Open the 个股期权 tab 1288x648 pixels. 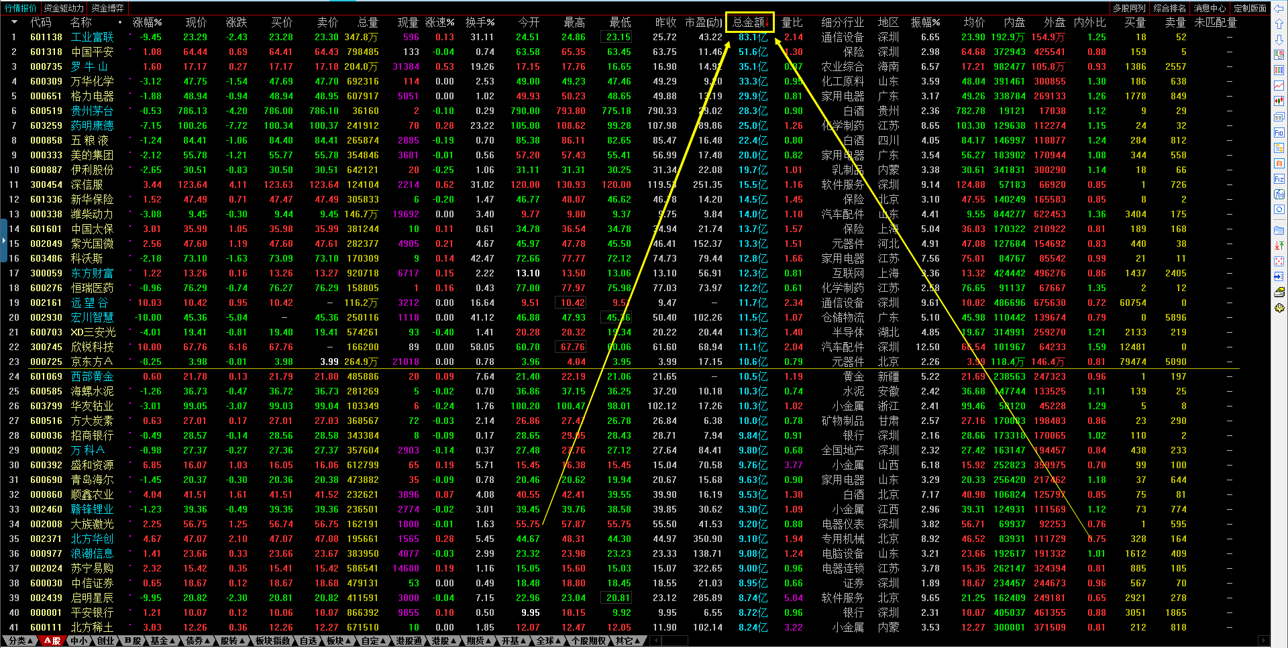click(589, 641)
